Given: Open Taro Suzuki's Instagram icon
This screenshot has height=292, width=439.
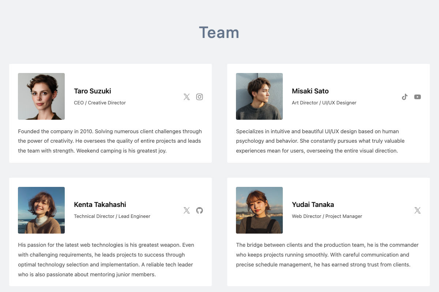Looking at the screenshot, I should click(199, 97).
